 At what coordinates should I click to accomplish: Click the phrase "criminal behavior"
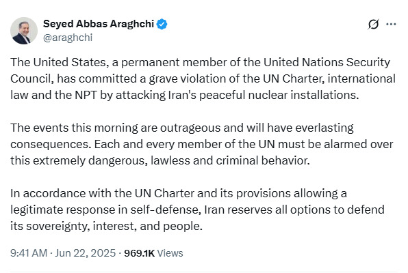263,160
